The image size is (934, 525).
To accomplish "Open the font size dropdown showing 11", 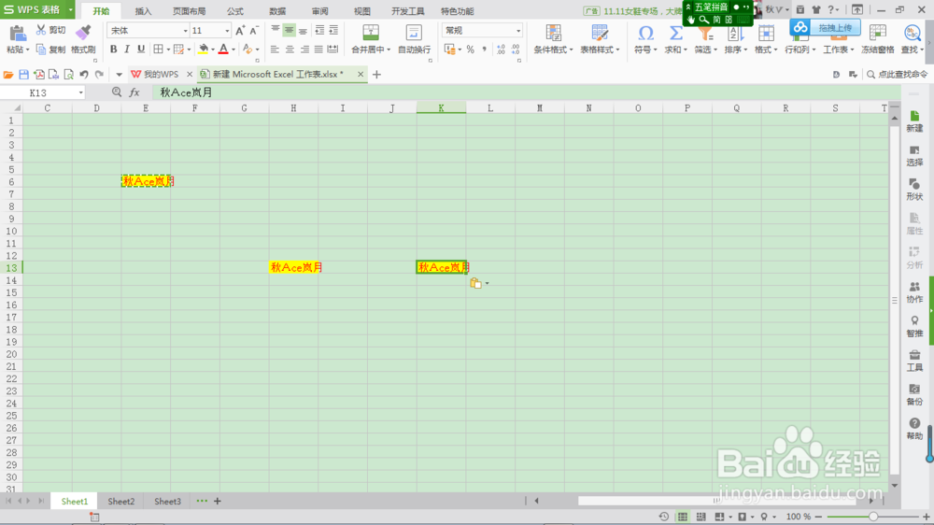I will click(x=227, y=31).
